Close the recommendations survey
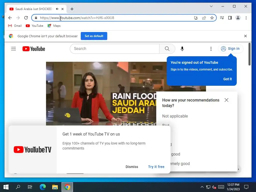Screen dimensions: 256x192 [x=226, y=100]
